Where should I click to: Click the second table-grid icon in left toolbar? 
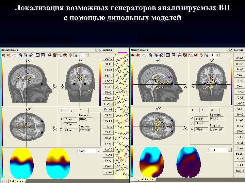click(x=43, y=55)
